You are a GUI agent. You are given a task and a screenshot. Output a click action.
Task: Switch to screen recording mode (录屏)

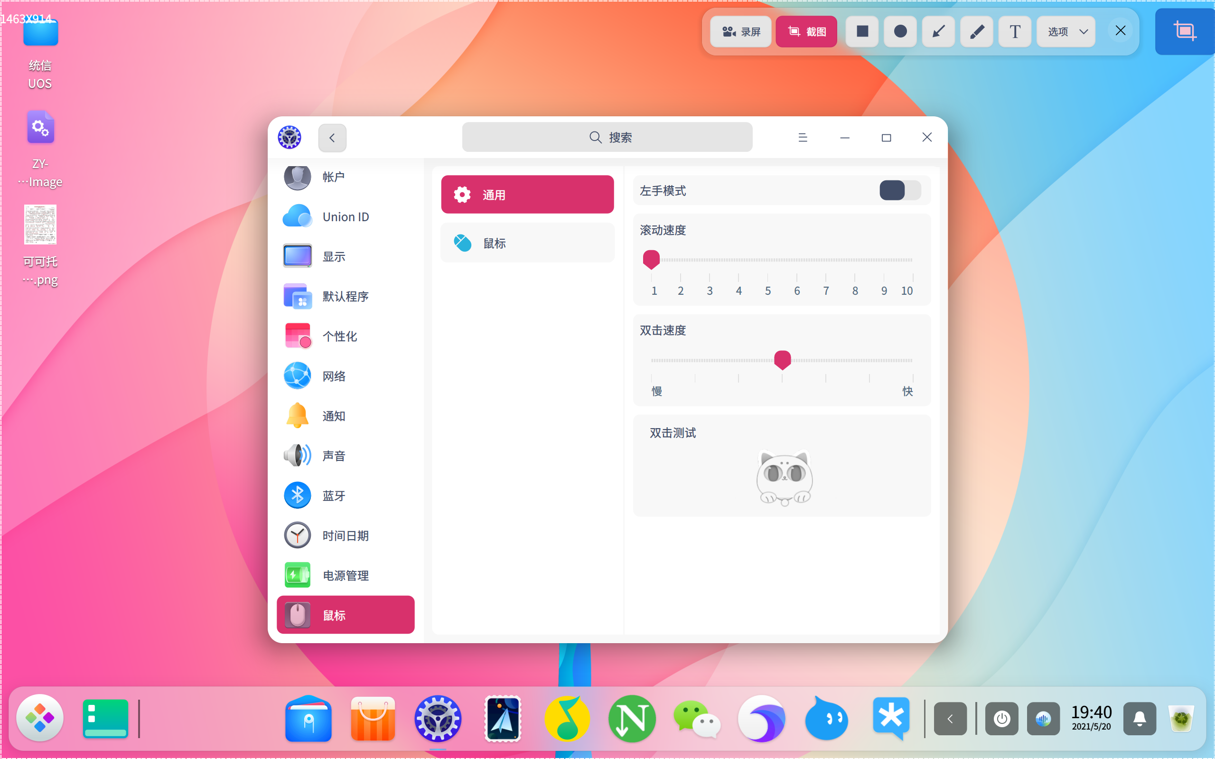coord(741,32)
